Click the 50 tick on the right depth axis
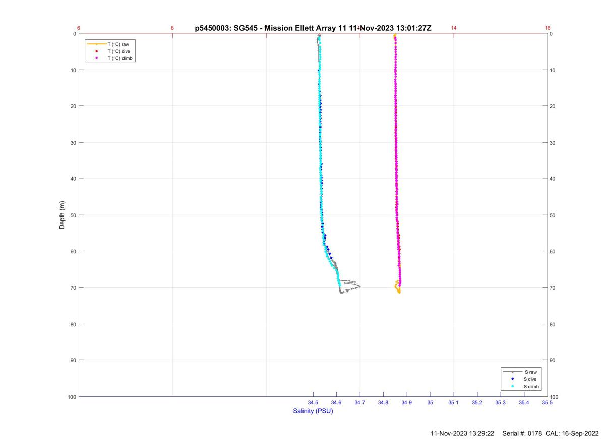Image resolution: width=605 pixels, height=446 pixels. (554, 215)
